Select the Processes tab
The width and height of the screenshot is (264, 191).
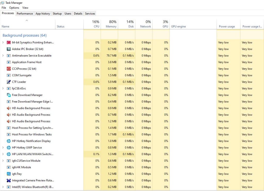click(x=8, y=13)
